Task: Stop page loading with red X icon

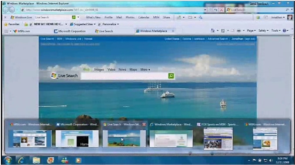Action: pos(221,10)
